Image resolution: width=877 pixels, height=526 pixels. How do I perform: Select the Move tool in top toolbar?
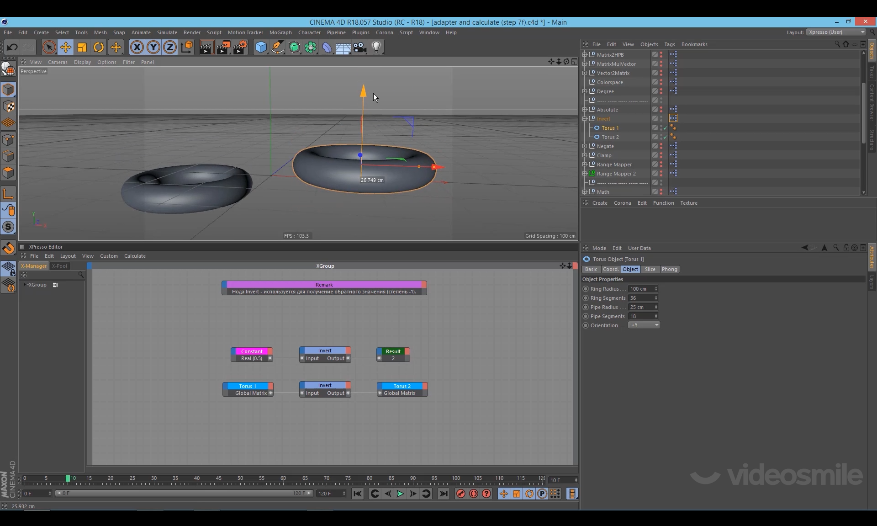tap(66, 47)
